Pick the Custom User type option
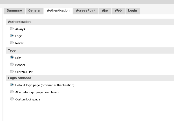 click(x=12, y=72)
